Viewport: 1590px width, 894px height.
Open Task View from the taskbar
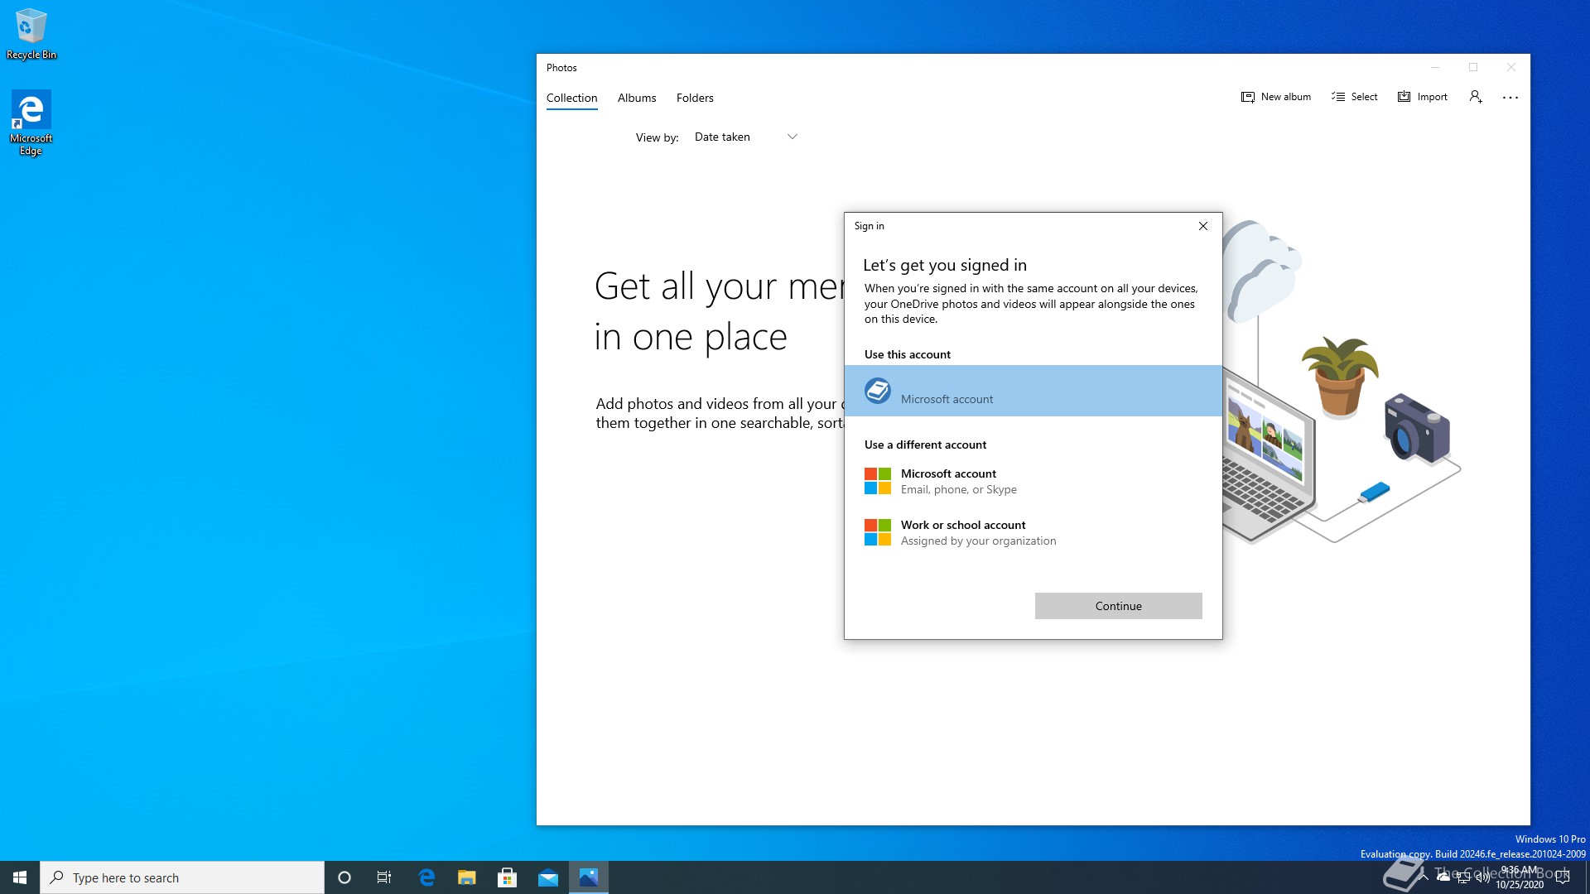pyautogui.click(x=384, y=877)
